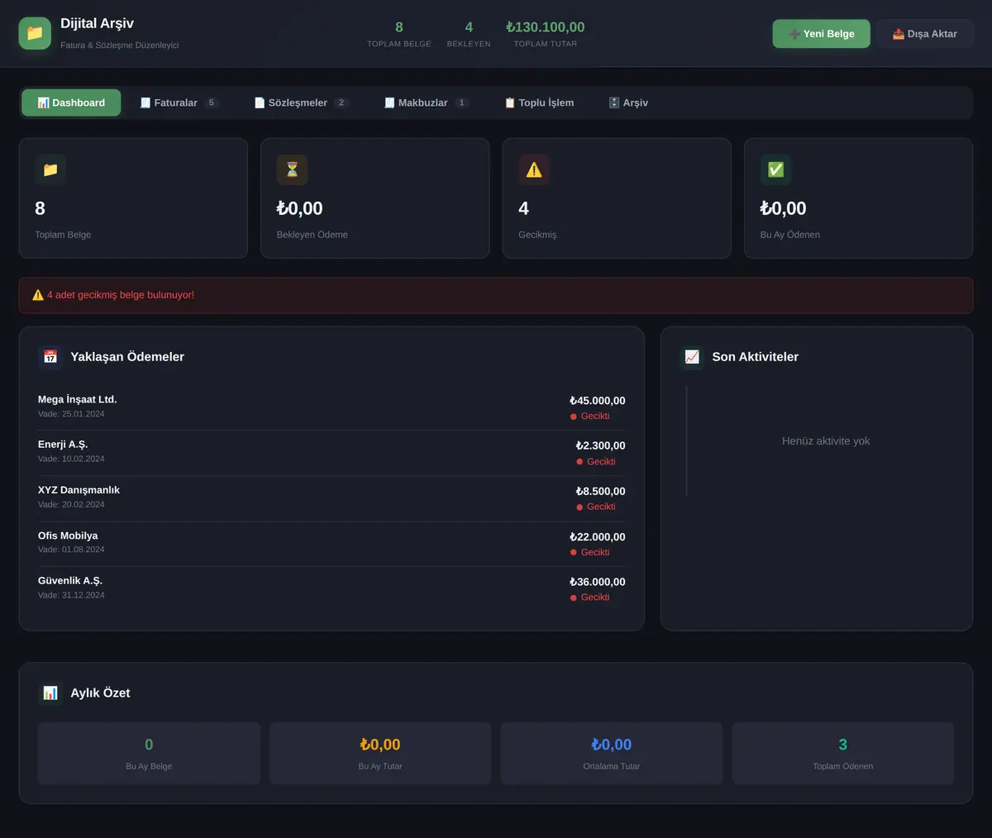Click the Yeni Belge button

coord(821,34)
